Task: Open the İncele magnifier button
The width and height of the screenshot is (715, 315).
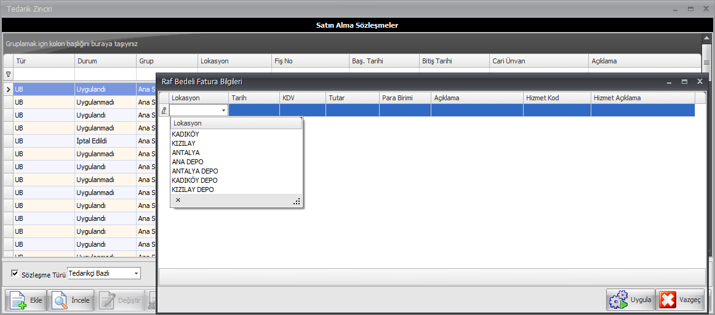Action: [71, 300]
